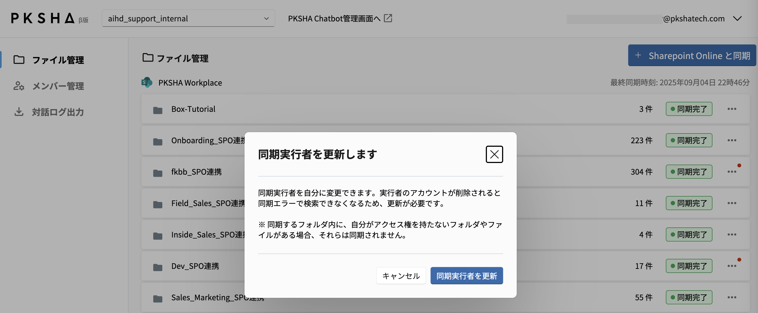
Task: Click the 304 件 count
Action: tap(641, 172)
